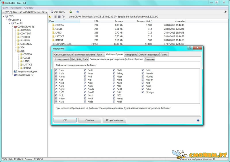Image resolution: width=230 pixels, height=162 pixels.
Task: Click the LATTICE folder icon in file list
Action: pos(53,36)
